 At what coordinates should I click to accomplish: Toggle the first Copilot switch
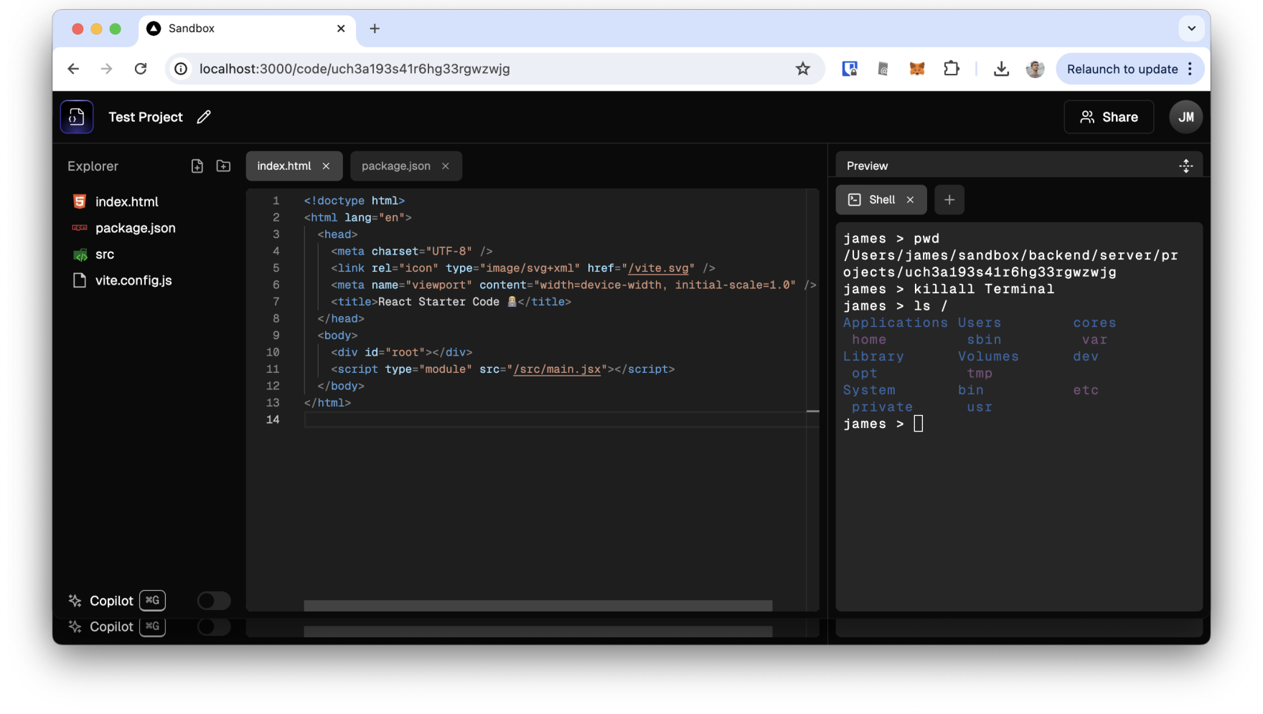pos(213,600)
